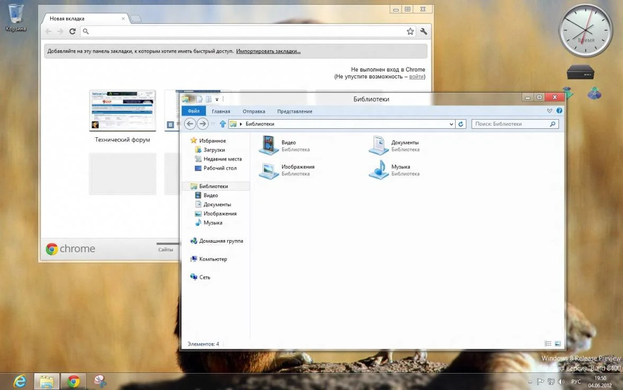Show hidden tray icons arrow
Viewport: 623px width, 390px height.
coord(530,382)
